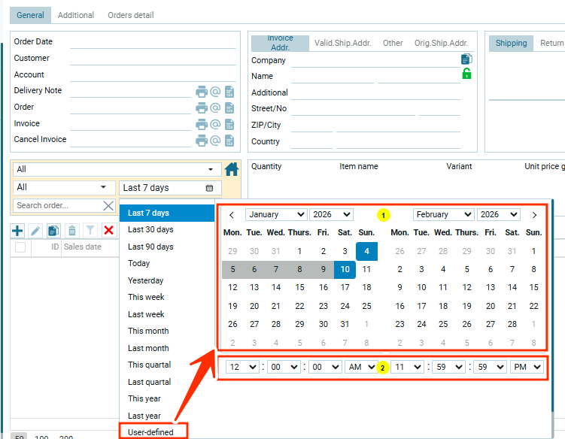Select User-defined from the date range list
Viewport: 565px width, 439px height.
(151, 432)
